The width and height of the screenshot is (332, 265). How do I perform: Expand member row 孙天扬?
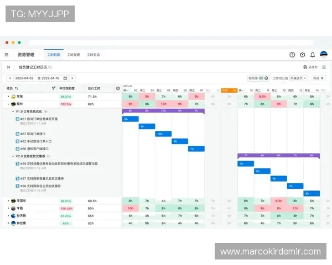click(8, 216)
